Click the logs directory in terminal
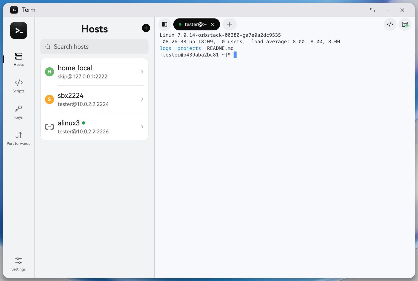The image size is (418, 281). (x=165, y=48)
